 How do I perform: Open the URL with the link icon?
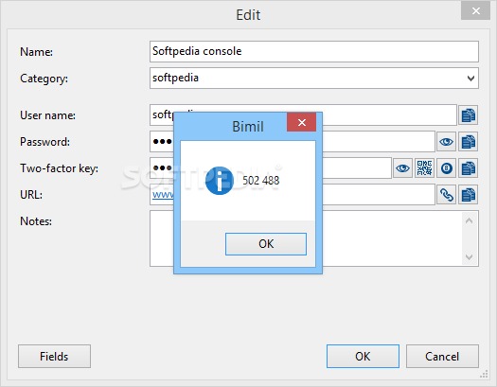tap(446, 195)
